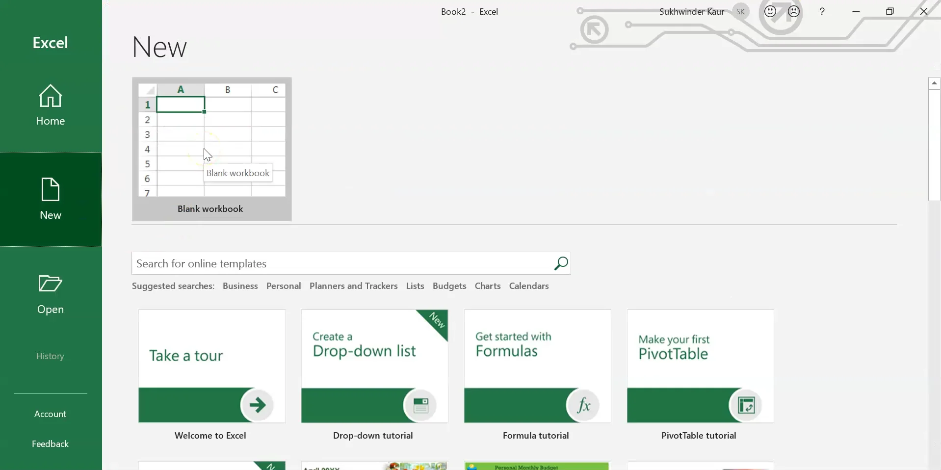Search suggested Calendars templates
941x470 pixels.
tap(529, 286)
